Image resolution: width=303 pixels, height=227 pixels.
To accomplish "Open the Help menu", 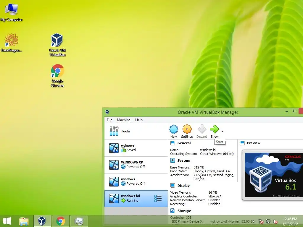I will [x=139, y=120].
